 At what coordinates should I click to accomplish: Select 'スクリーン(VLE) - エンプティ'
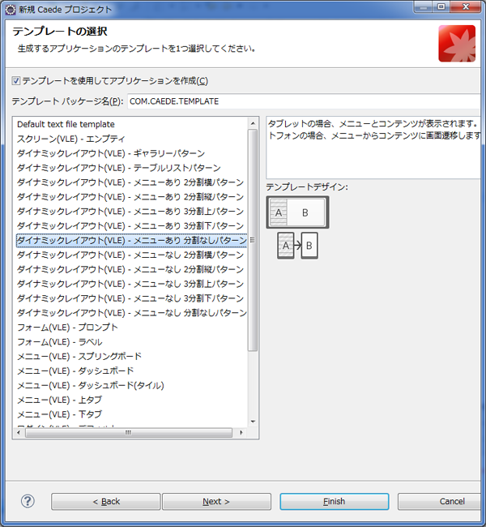point(132,139)
